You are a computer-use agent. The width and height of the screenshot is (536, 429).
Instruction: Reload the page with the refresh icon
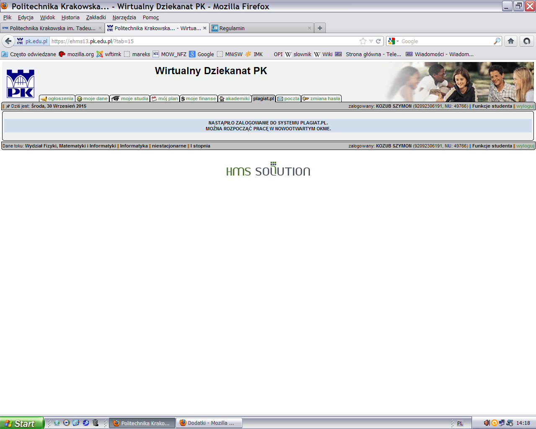pyautogui.click(x=378, y=41)
